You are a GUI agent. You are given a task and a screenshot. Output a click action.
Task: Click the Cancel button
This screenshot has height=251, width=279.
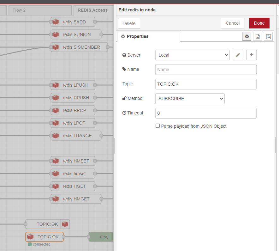point(233,23)
